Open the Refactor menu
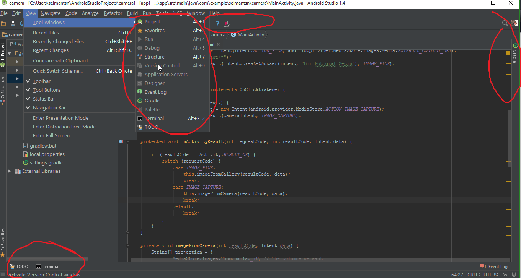Screen dimensions: 521x278 pyautogui.click(x=113, y=13)
